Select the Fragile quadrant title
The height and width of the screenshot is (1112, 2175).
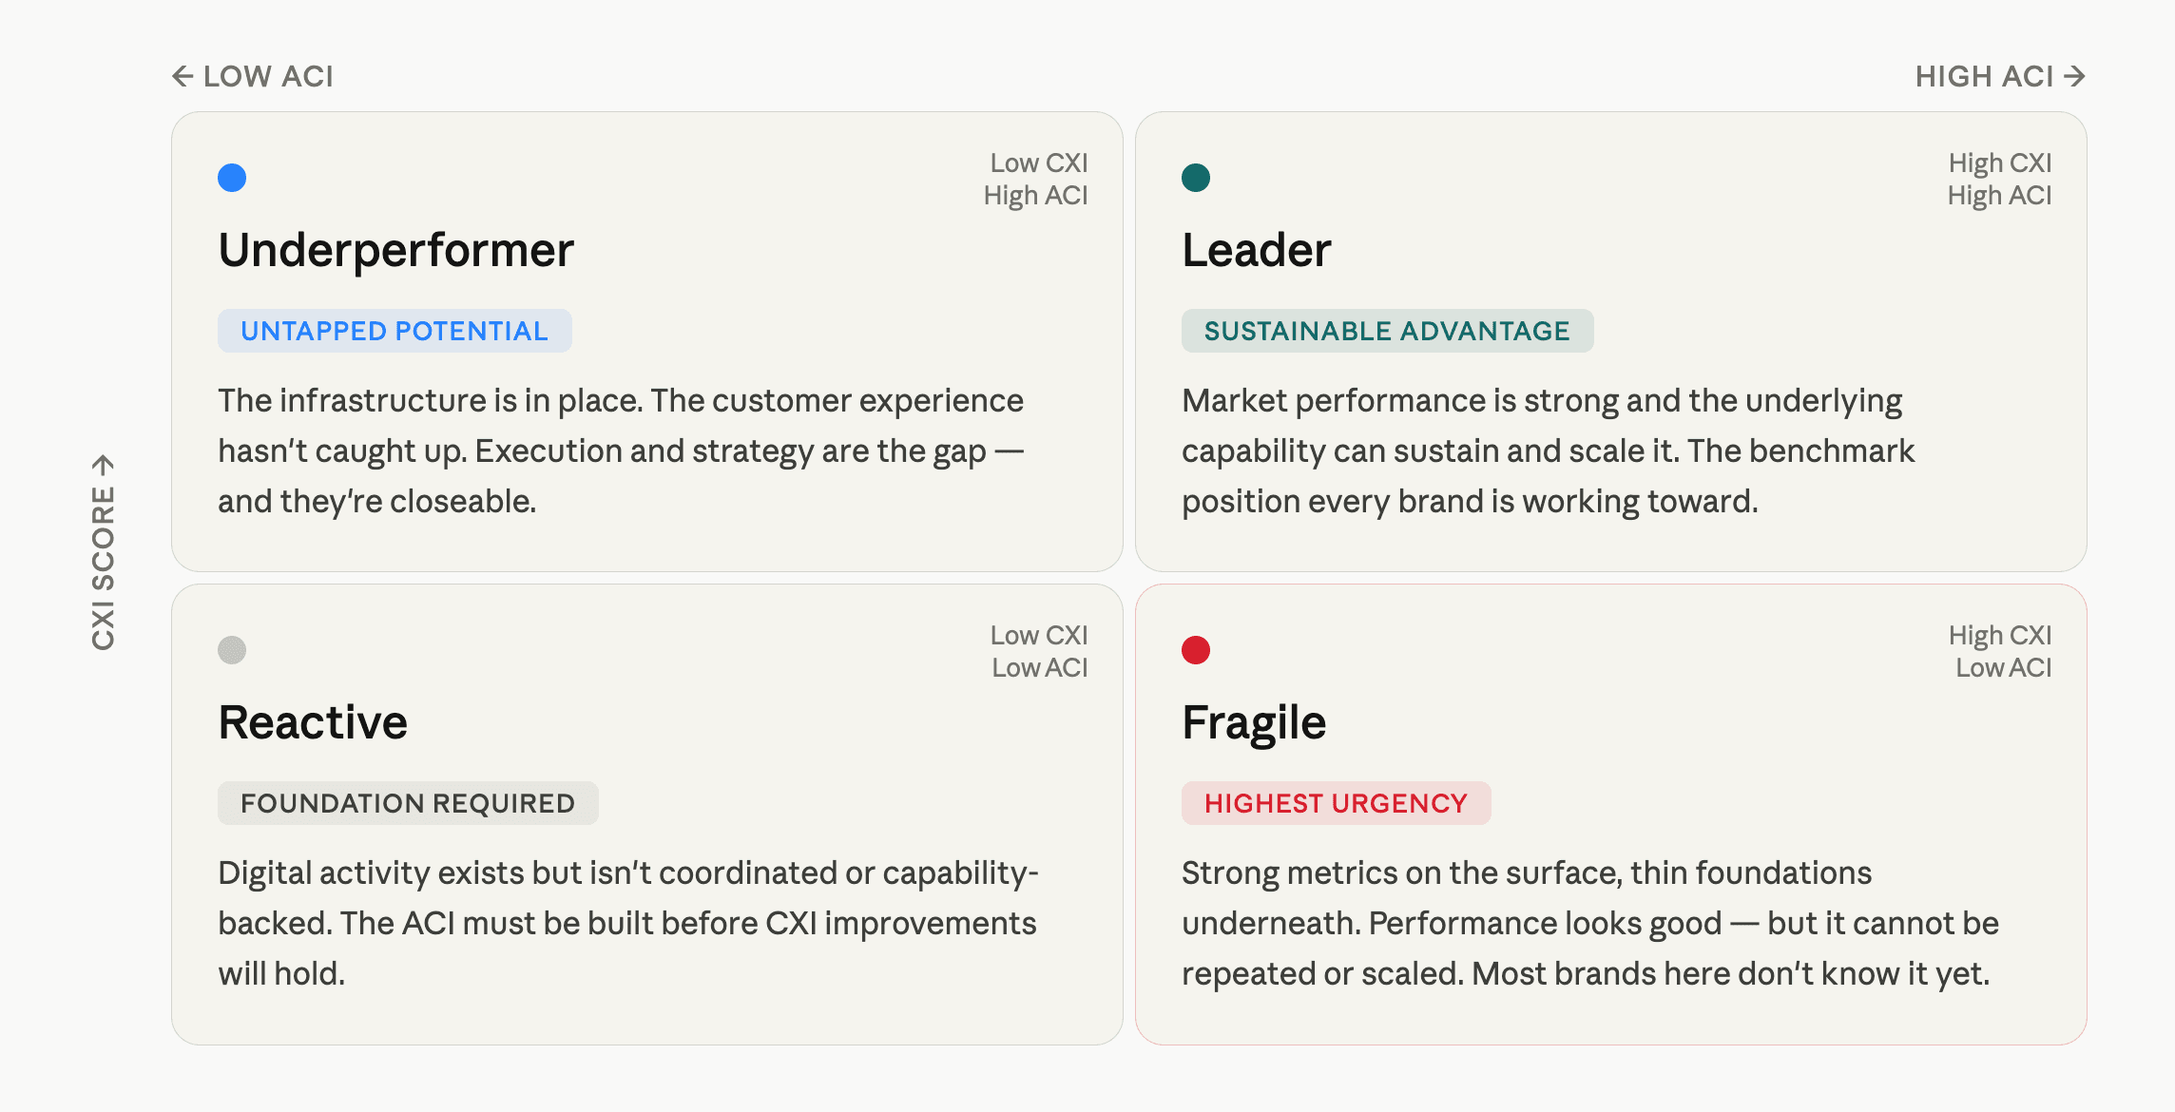[x=1254, y=722]
